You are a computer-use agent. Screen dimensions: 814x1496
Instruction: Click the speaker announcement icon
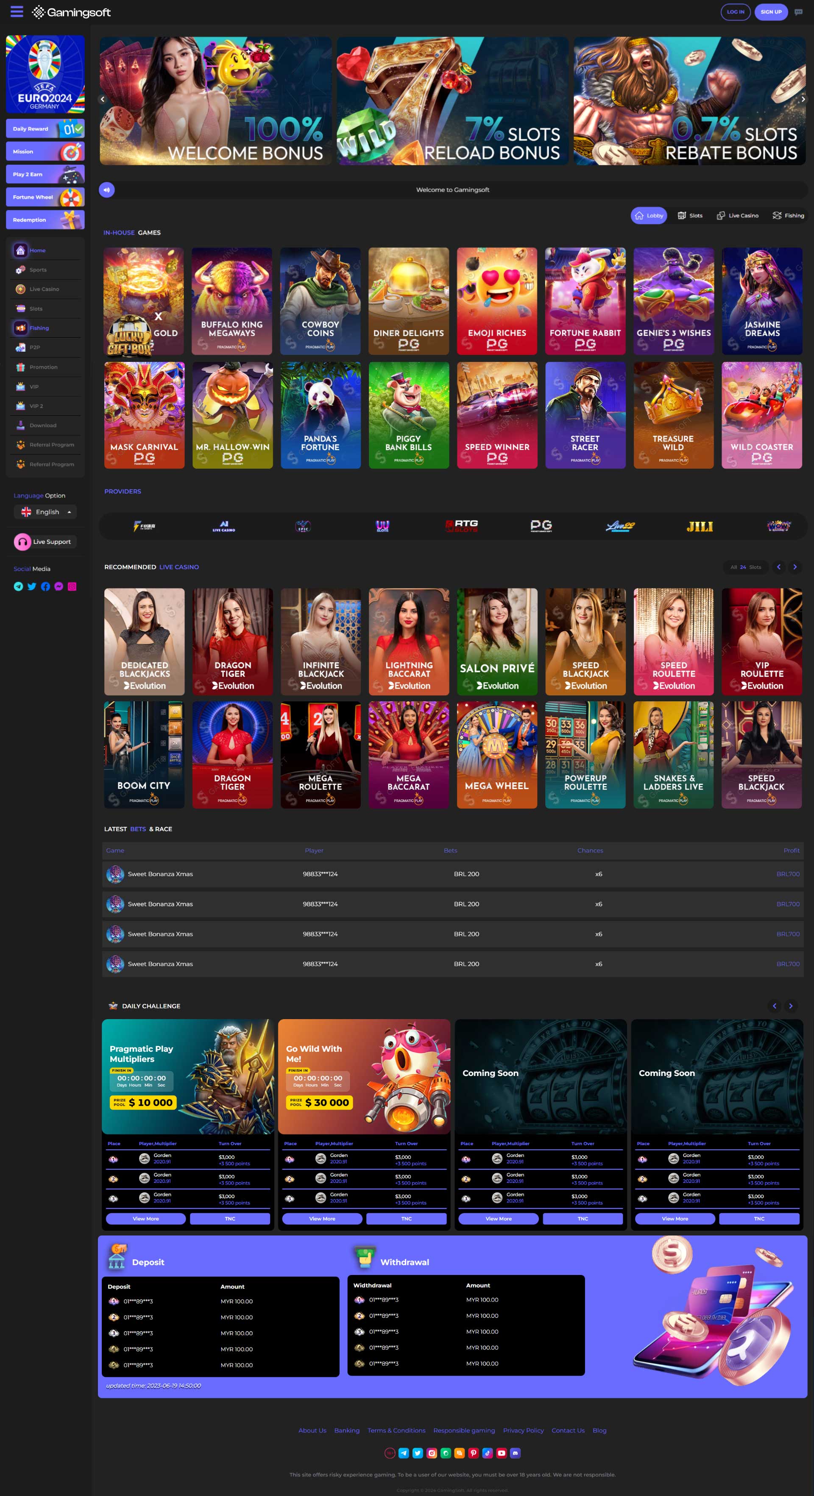[x=107, y=190]
